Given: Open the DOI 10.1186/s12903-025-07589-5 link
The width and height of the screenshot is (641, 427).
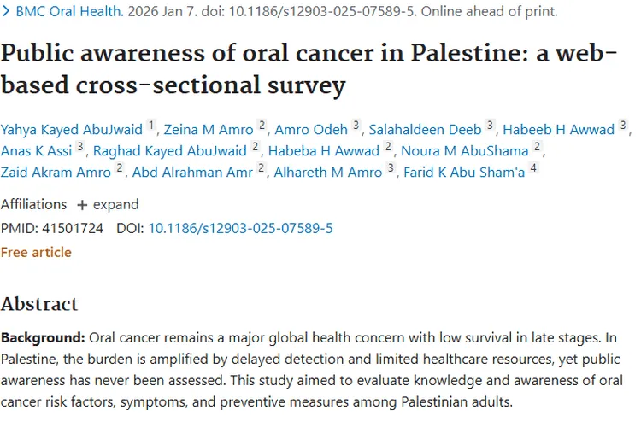Looking at the screenshot, I should coord(240,228).
